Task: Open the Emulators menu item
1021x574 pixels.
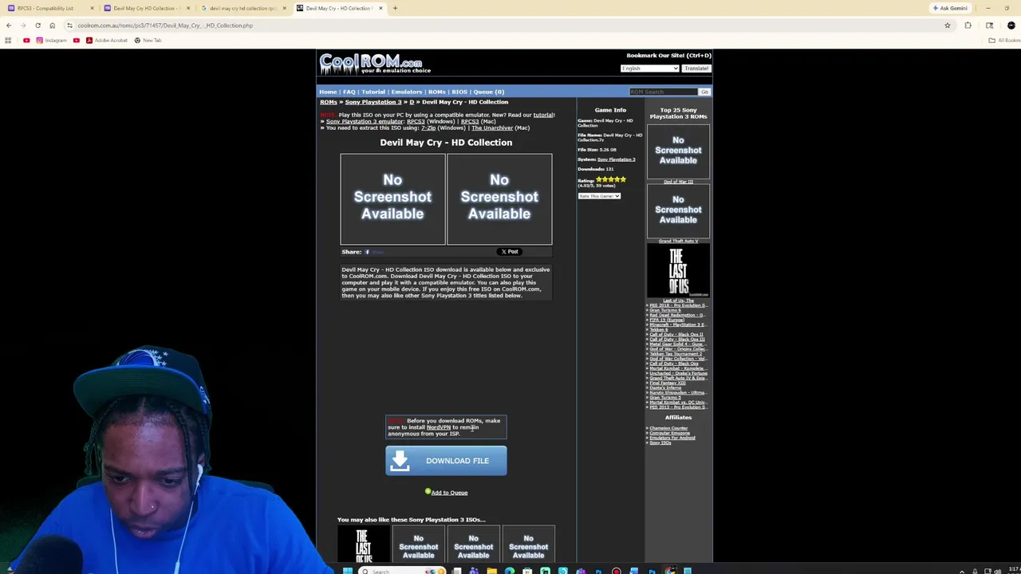Action: (x=407, y=92)
